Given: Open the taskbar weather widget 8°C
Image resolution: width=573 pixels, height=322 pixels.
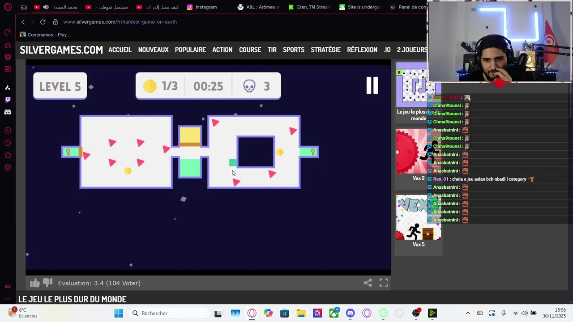Looking at the screenshot, I should tap(22, 313).
